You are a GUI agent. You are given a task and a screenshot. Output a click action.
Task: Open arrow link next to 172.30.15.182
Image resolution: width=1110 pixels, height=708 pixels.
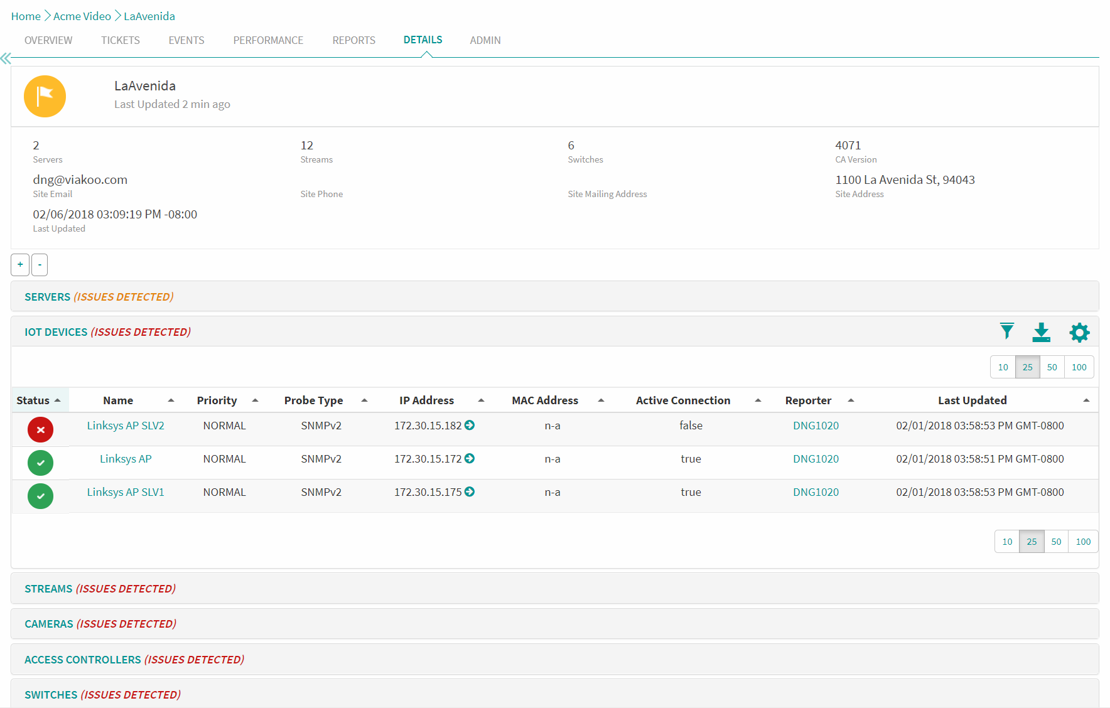(x=470, y=425)
